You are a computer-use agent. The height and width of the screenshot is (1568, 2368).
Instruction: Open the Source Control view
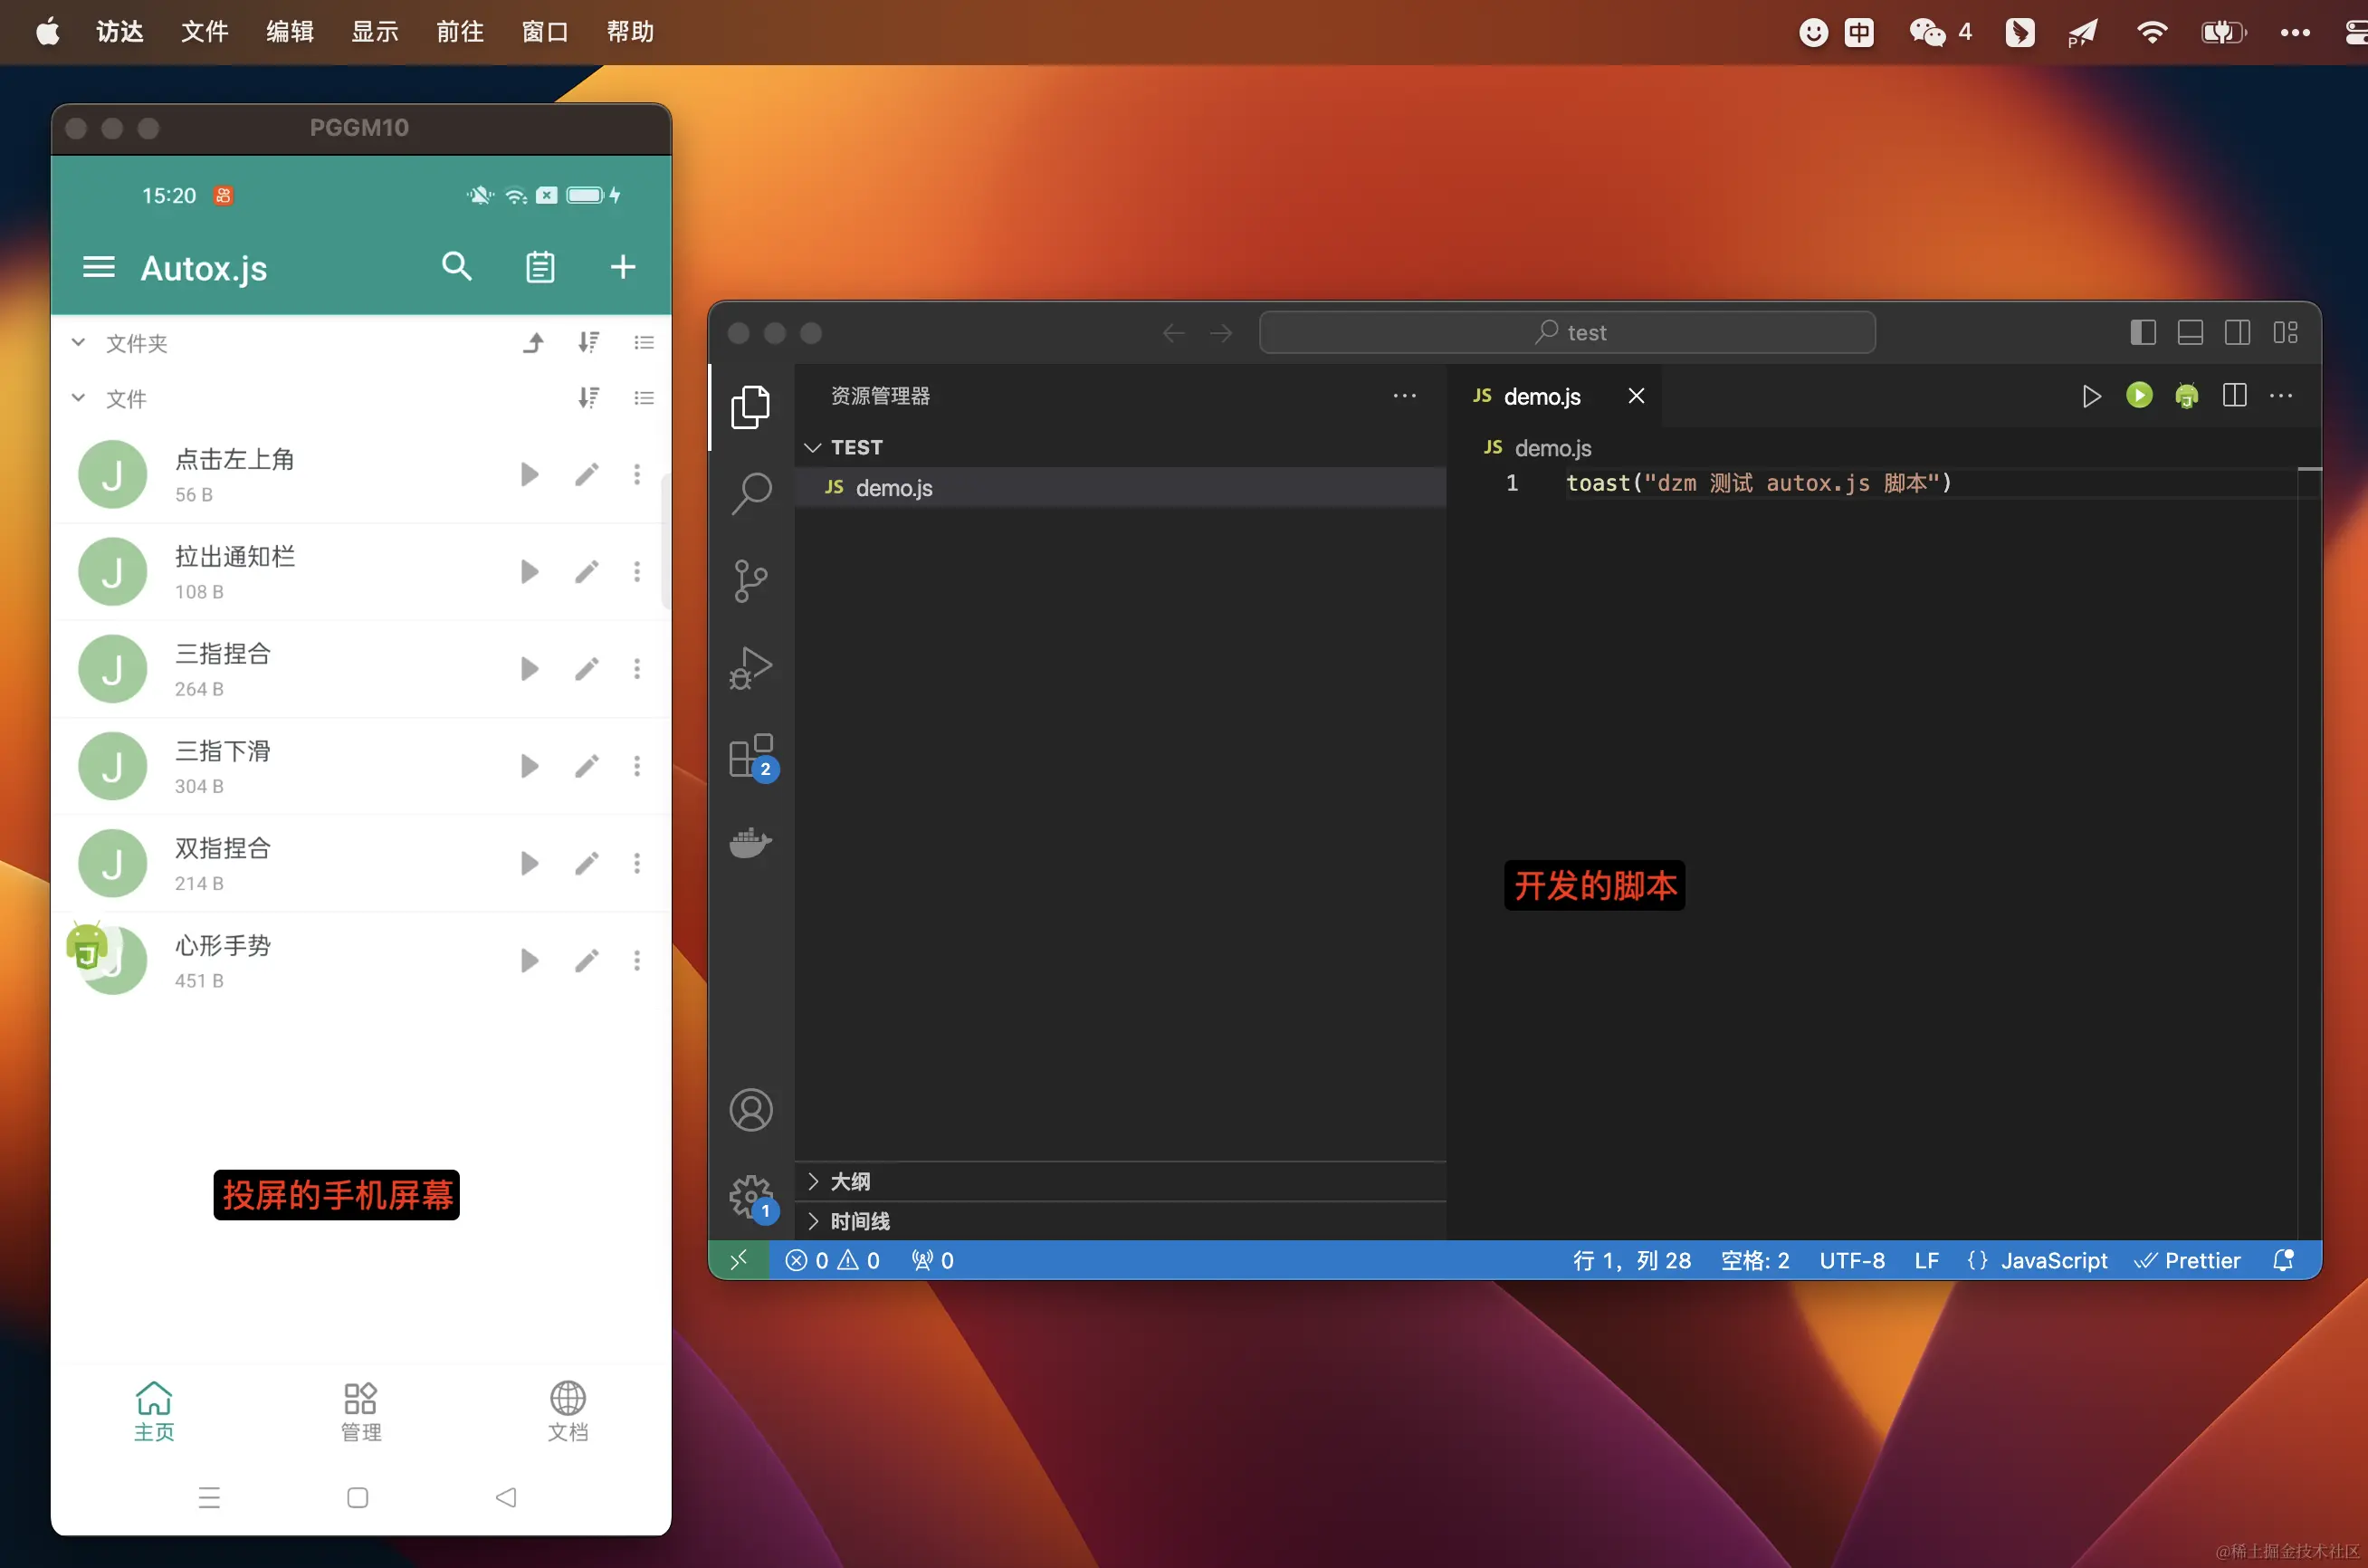point(750,580)
